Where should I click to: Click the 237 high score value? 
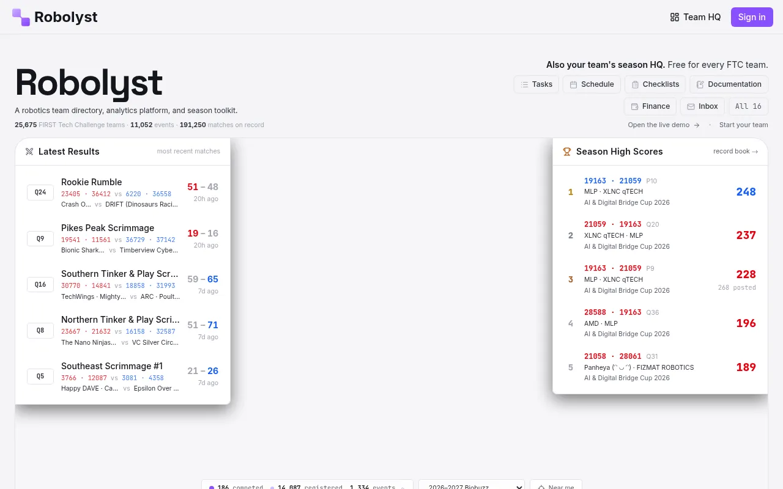point(746,235)
